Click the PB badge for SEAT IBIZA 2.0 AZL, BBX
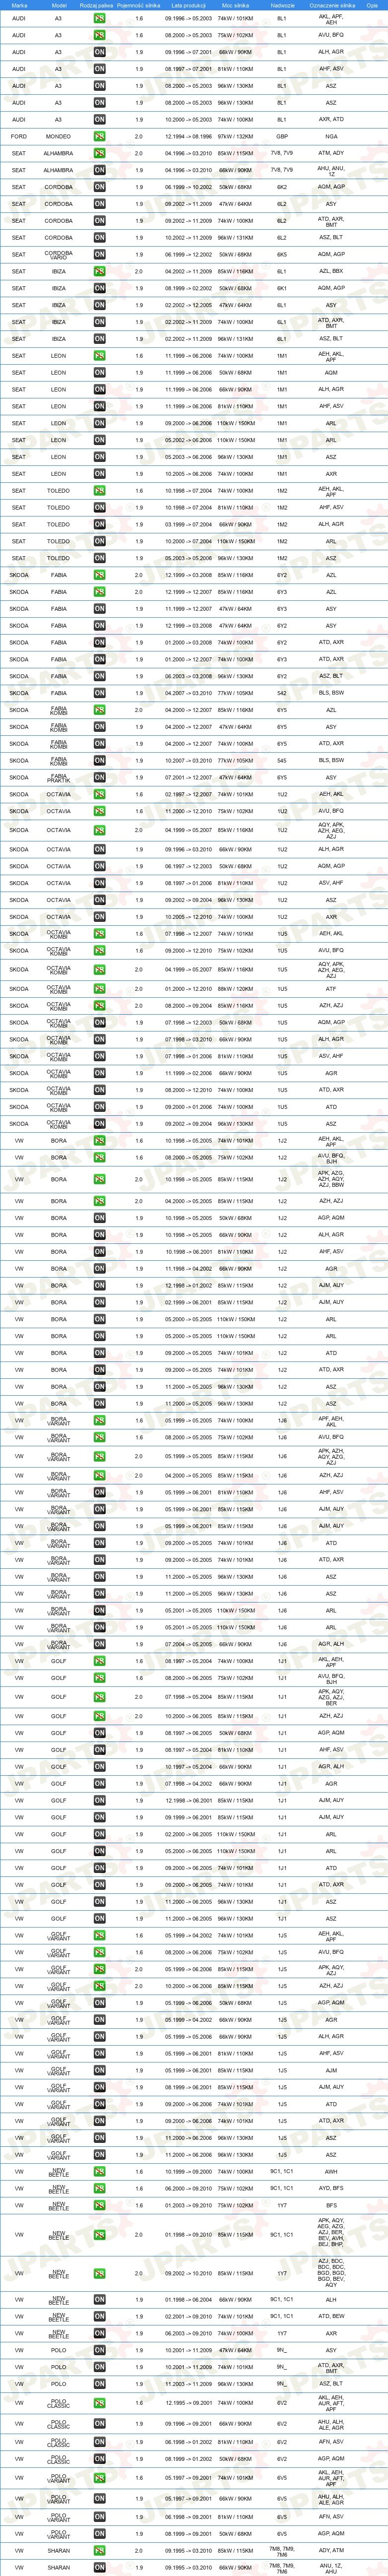388x2576 pixels. tap(99, 271)
